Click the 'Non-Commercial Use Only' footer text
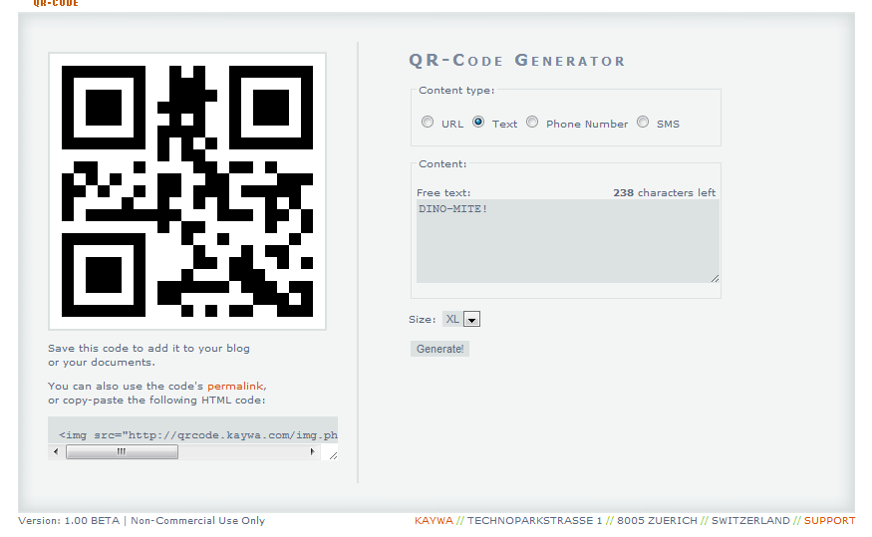 (197, 520)
